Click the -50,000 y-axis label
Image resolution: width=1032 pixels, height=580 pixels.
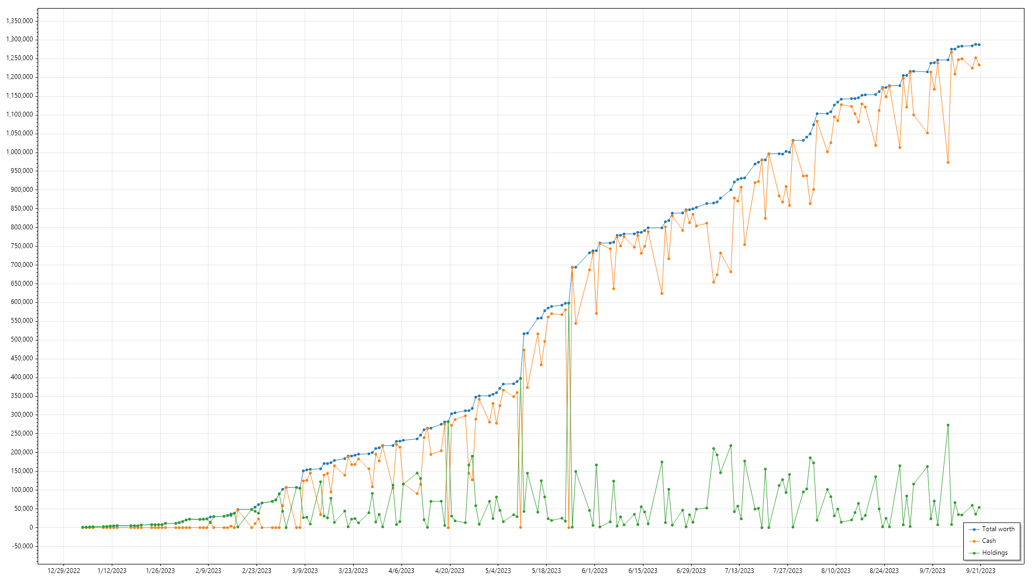[22, 547]
